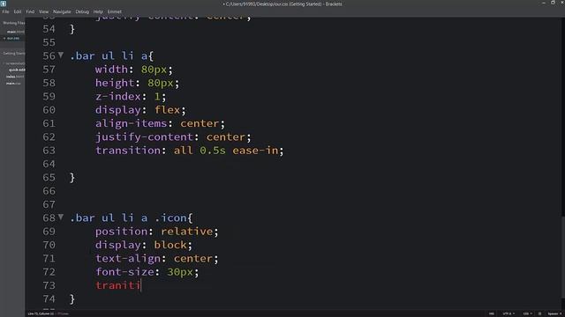Image resolution: width=565 pixels, height=317 pixels.
Task: Click 'justify-content: center;' on line 62
Action: tap(173, 137)
